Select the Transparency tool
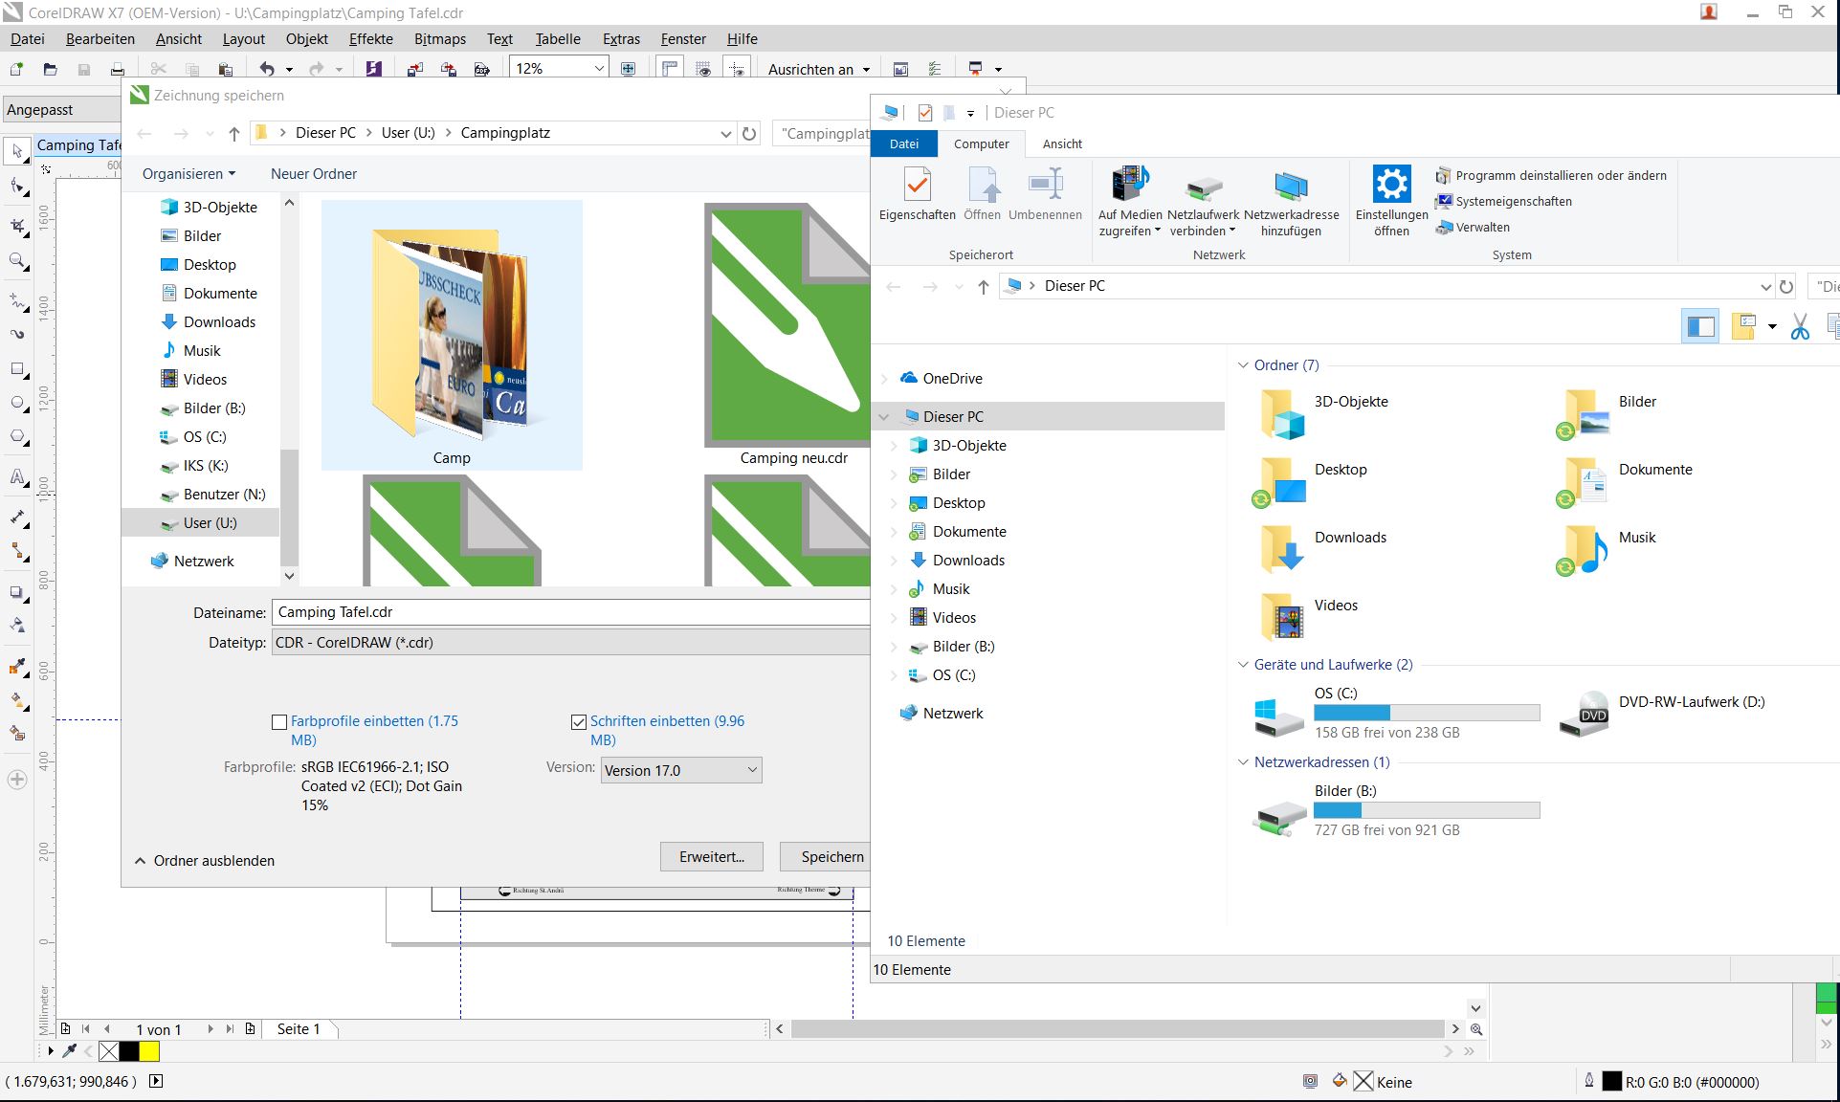Screen dimensions: 1840x1102 tap(17, 626)
